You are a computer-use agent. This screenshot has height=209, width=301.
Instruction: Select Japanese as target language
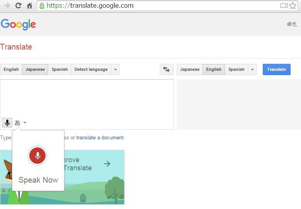190,70
